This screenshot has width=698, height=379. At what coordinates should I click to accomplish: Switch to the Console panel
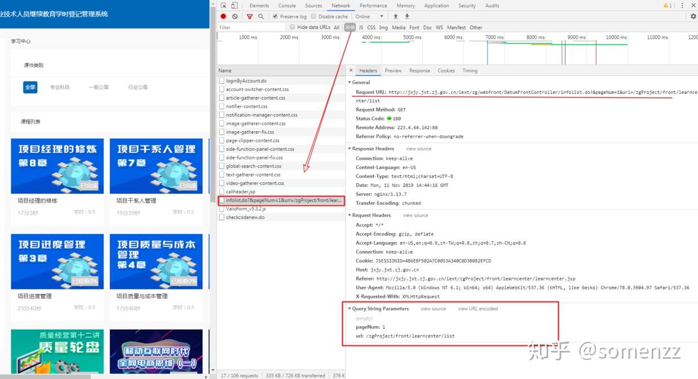tap(287, 5)
